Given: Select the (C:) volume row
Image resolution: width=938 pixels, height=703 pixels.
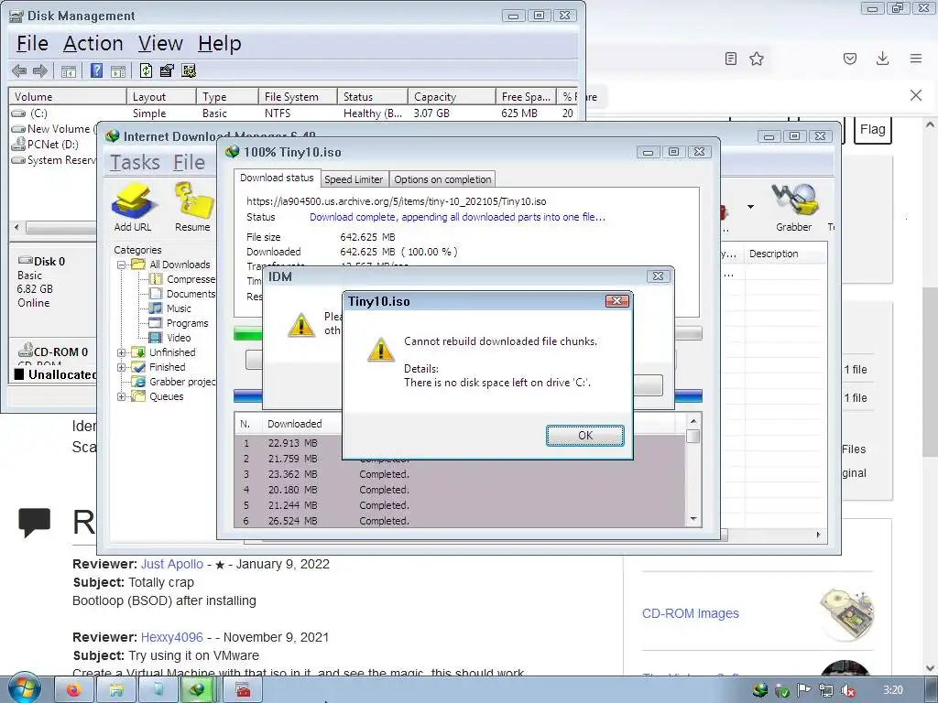Looking at the screenshot, I should (x=293, y=113).
